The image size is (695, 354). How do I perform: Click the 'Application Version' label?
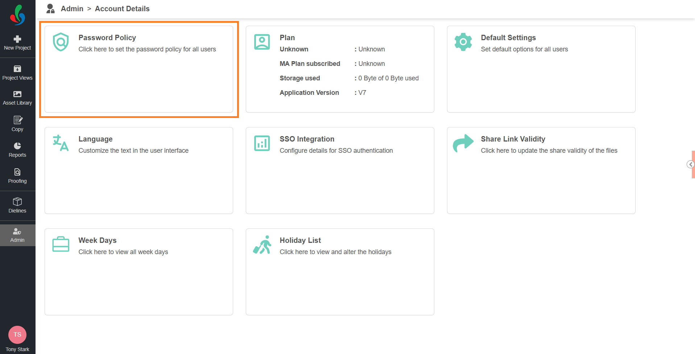[x=309, y=93]
